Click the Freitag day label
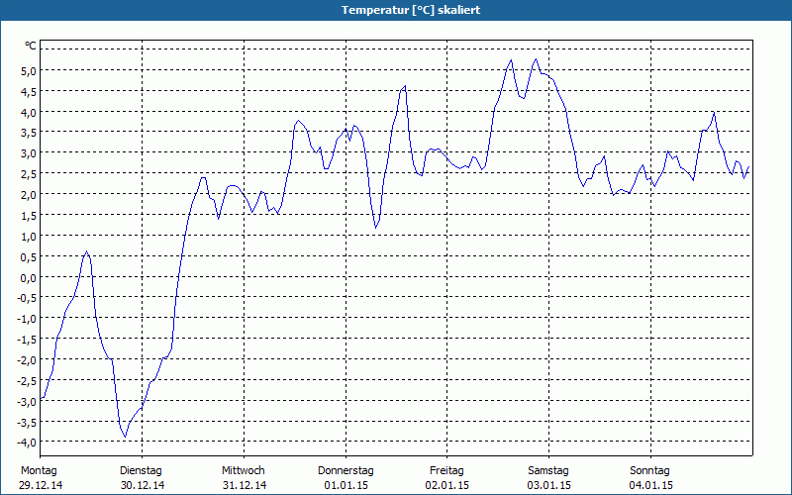This screenshot has width=792, height=495. (x=446, y=471)
